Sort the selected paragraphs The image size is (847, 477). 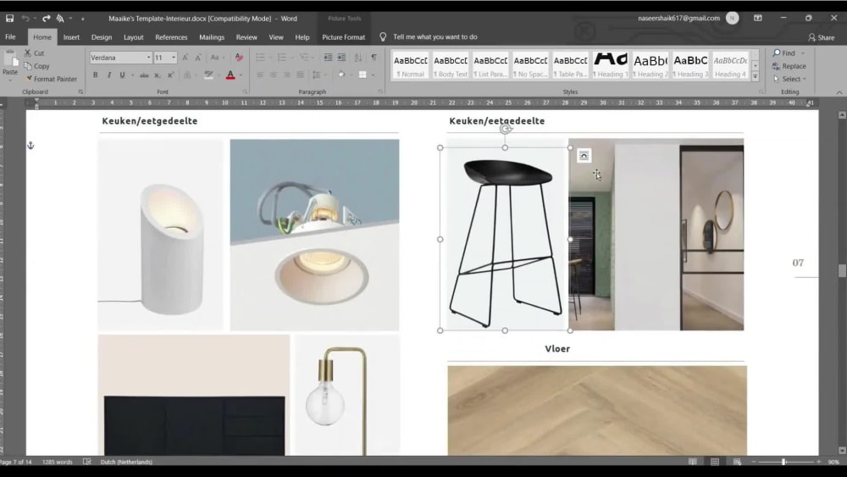[357, 58]
